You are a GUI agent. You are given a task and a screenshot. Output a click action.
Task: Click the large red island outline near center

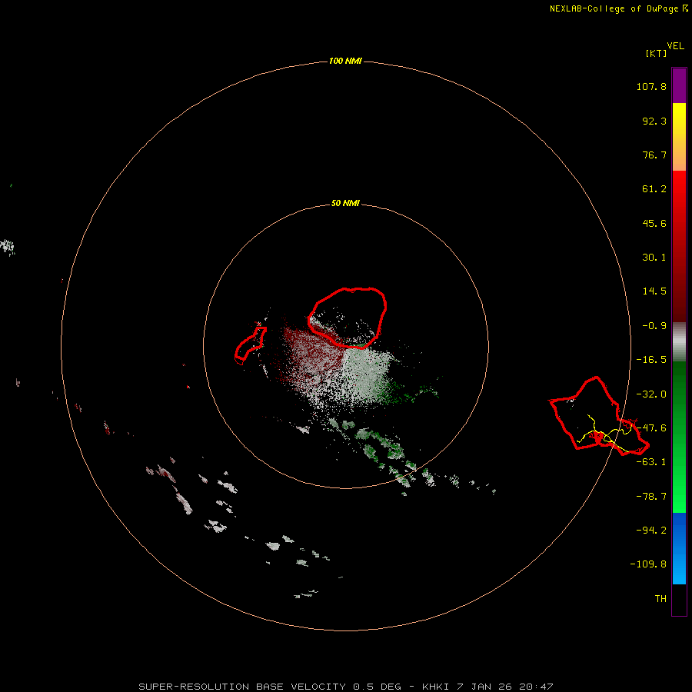pos(348,318)
